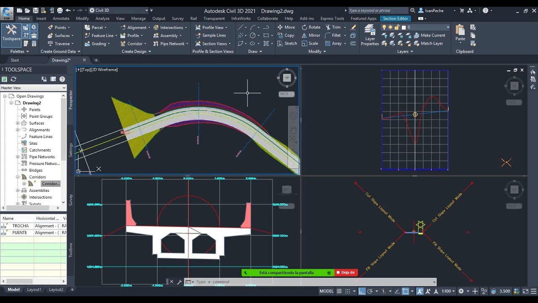Toggle object snap square icon

point(406,291)
